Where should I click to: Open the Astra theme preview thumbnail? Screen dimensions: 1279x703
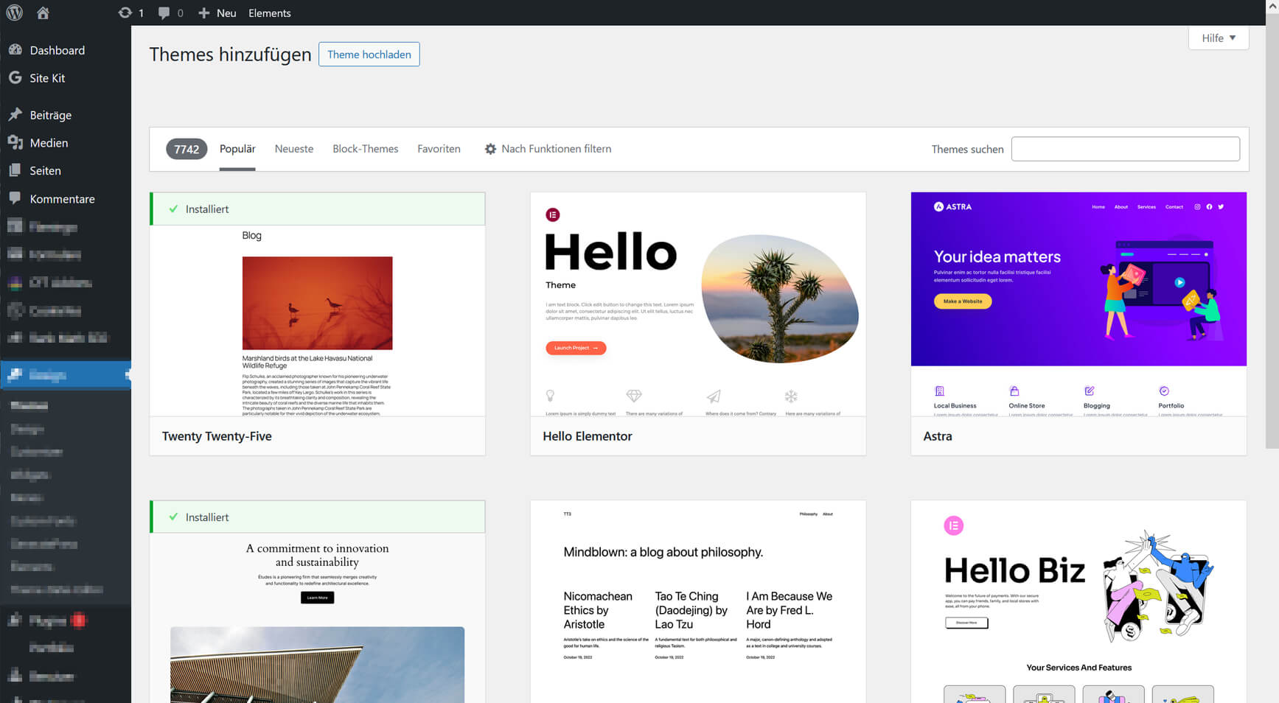click(x=1078, y=304)
